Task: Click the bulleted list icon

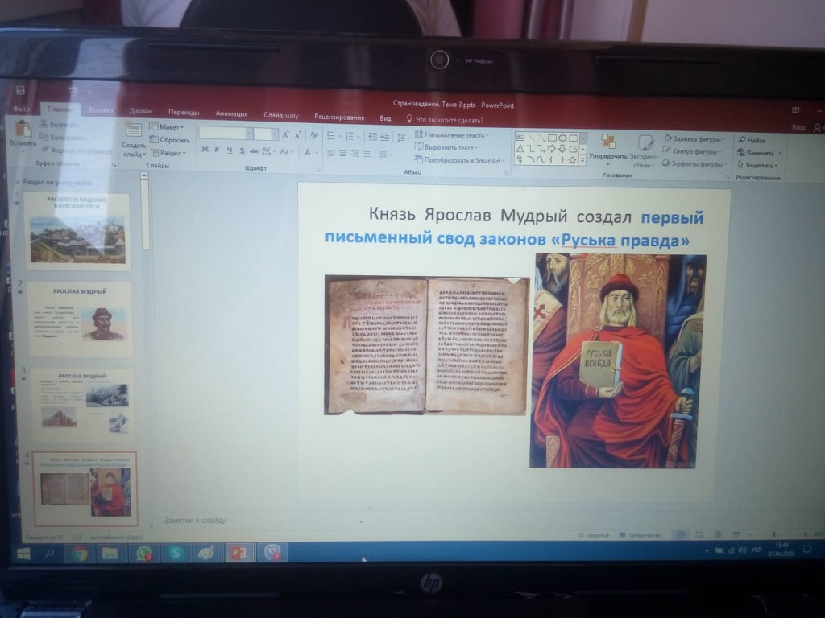Action: tap(333, 136)
